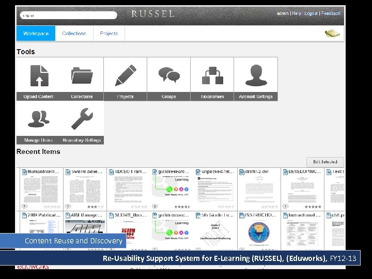Viewport: 372px width, 279px height.
Task: Click the document icon beside 2009 Publicat…
Action: click(24, 215)
